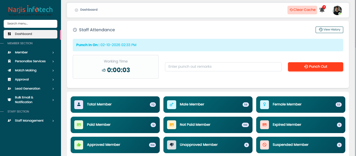Click the Narjis Infotech logo
356x156 pixels.
point(30,11)
